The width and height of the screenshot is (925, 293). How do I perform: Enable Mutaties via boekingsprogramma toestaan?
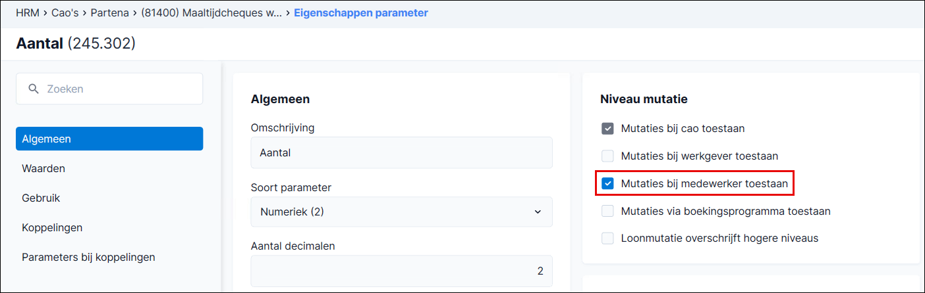(x=607, y=212)
